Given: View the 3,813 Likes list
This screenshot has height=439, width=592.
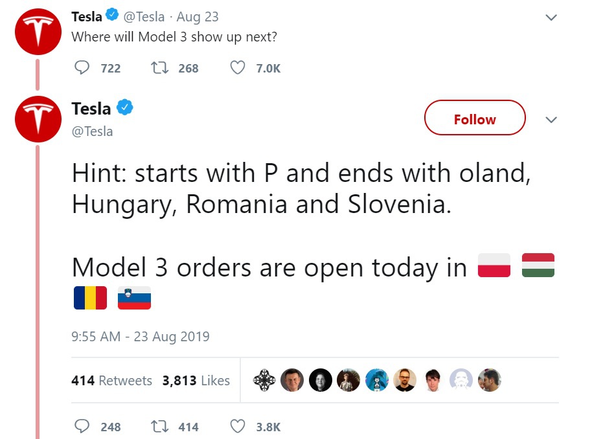Looking at the screenshot, I should coord(196,381).
